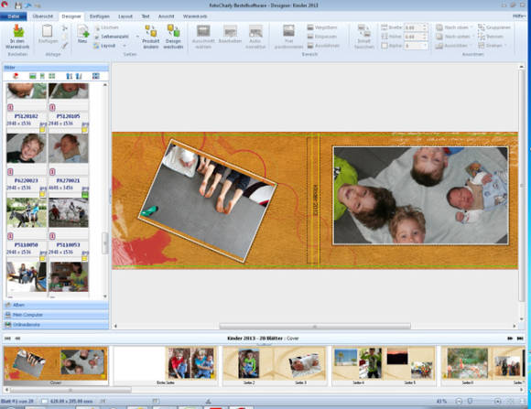Open the Hilfe menu
This screenshot has width=531, height=409.
pyautogui.click(x=519, y=16)
